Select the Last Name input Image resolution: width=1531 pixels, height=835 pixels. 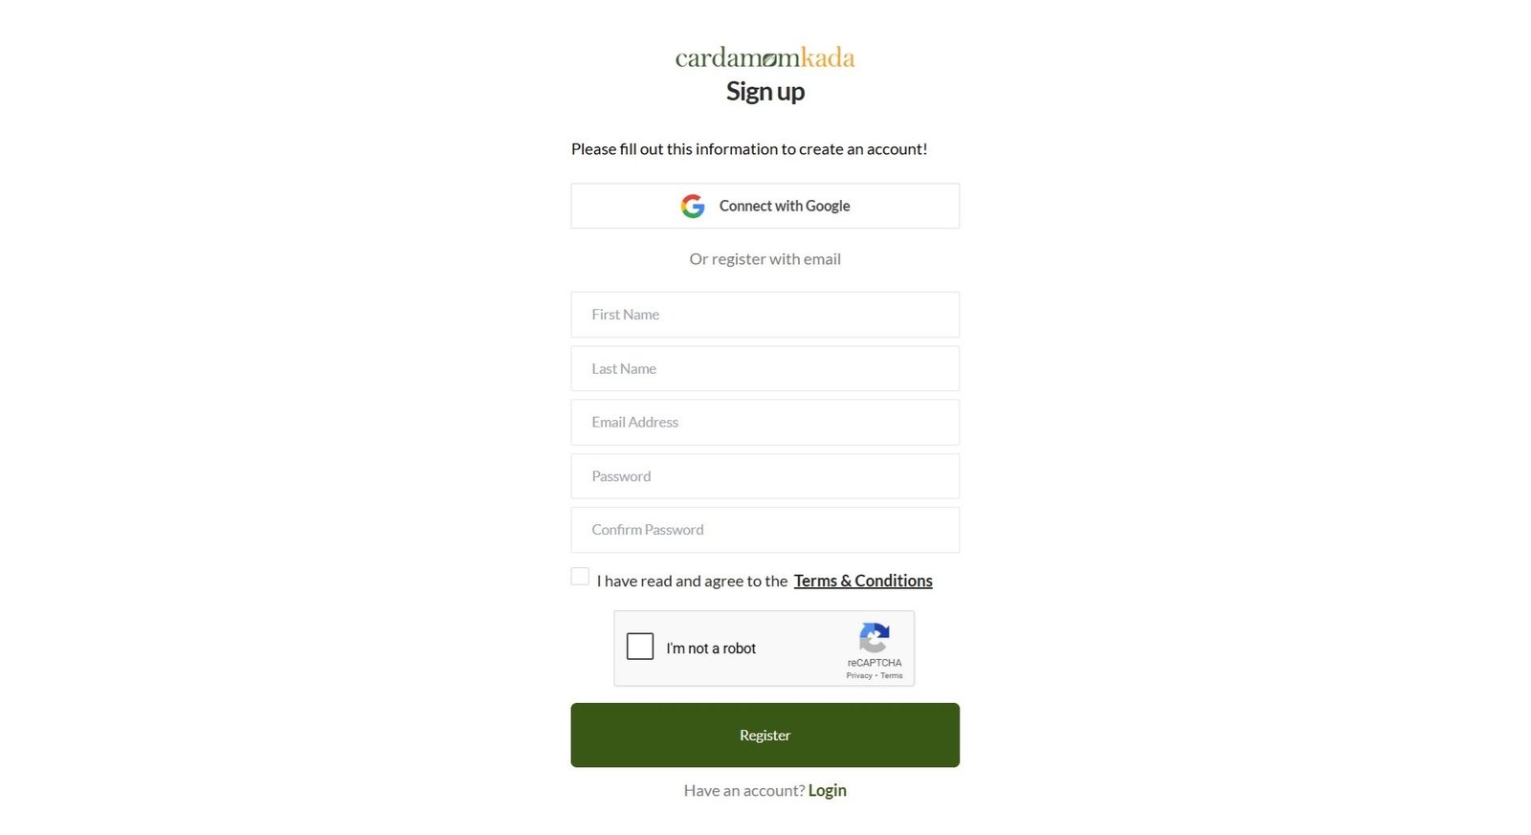765,368
